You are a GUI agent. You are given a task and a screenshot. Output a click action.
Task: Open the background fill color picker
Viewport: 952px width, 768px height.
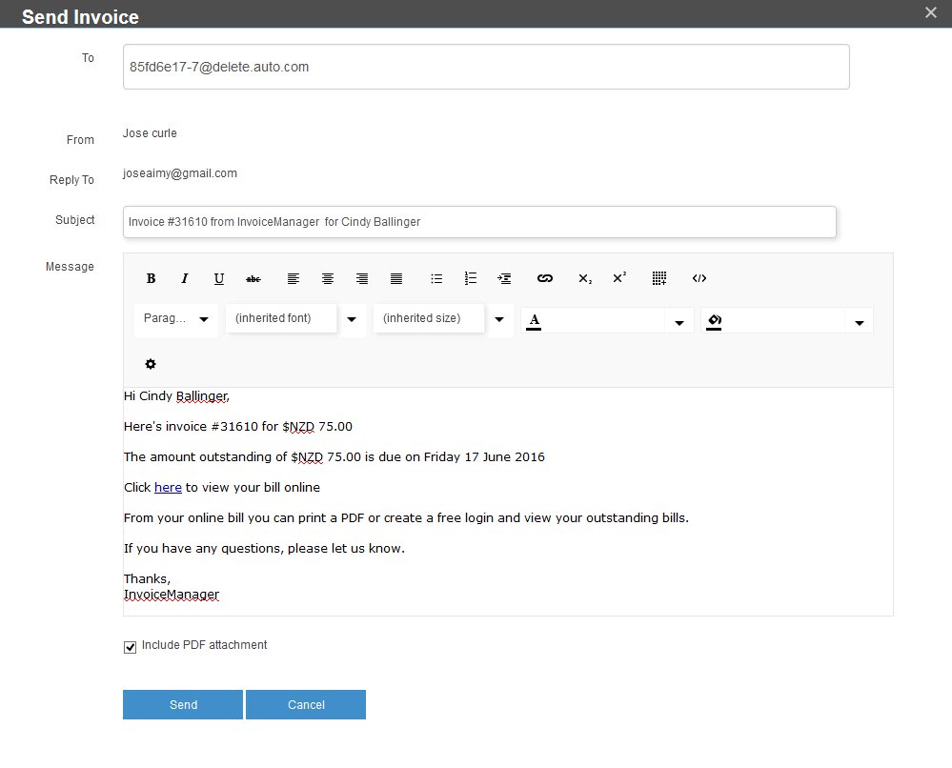pyautogui.click(x=859, y=323)
